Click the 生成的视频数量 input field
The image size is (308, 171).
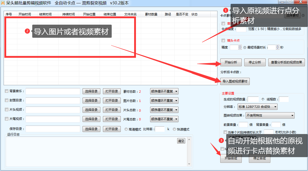pos(253,99)
